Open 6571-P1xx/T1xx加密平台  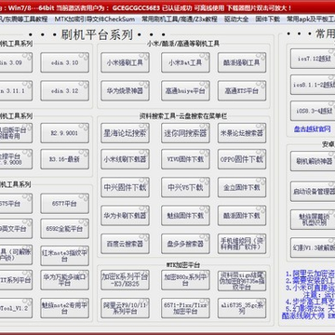(x=185, y=308)
